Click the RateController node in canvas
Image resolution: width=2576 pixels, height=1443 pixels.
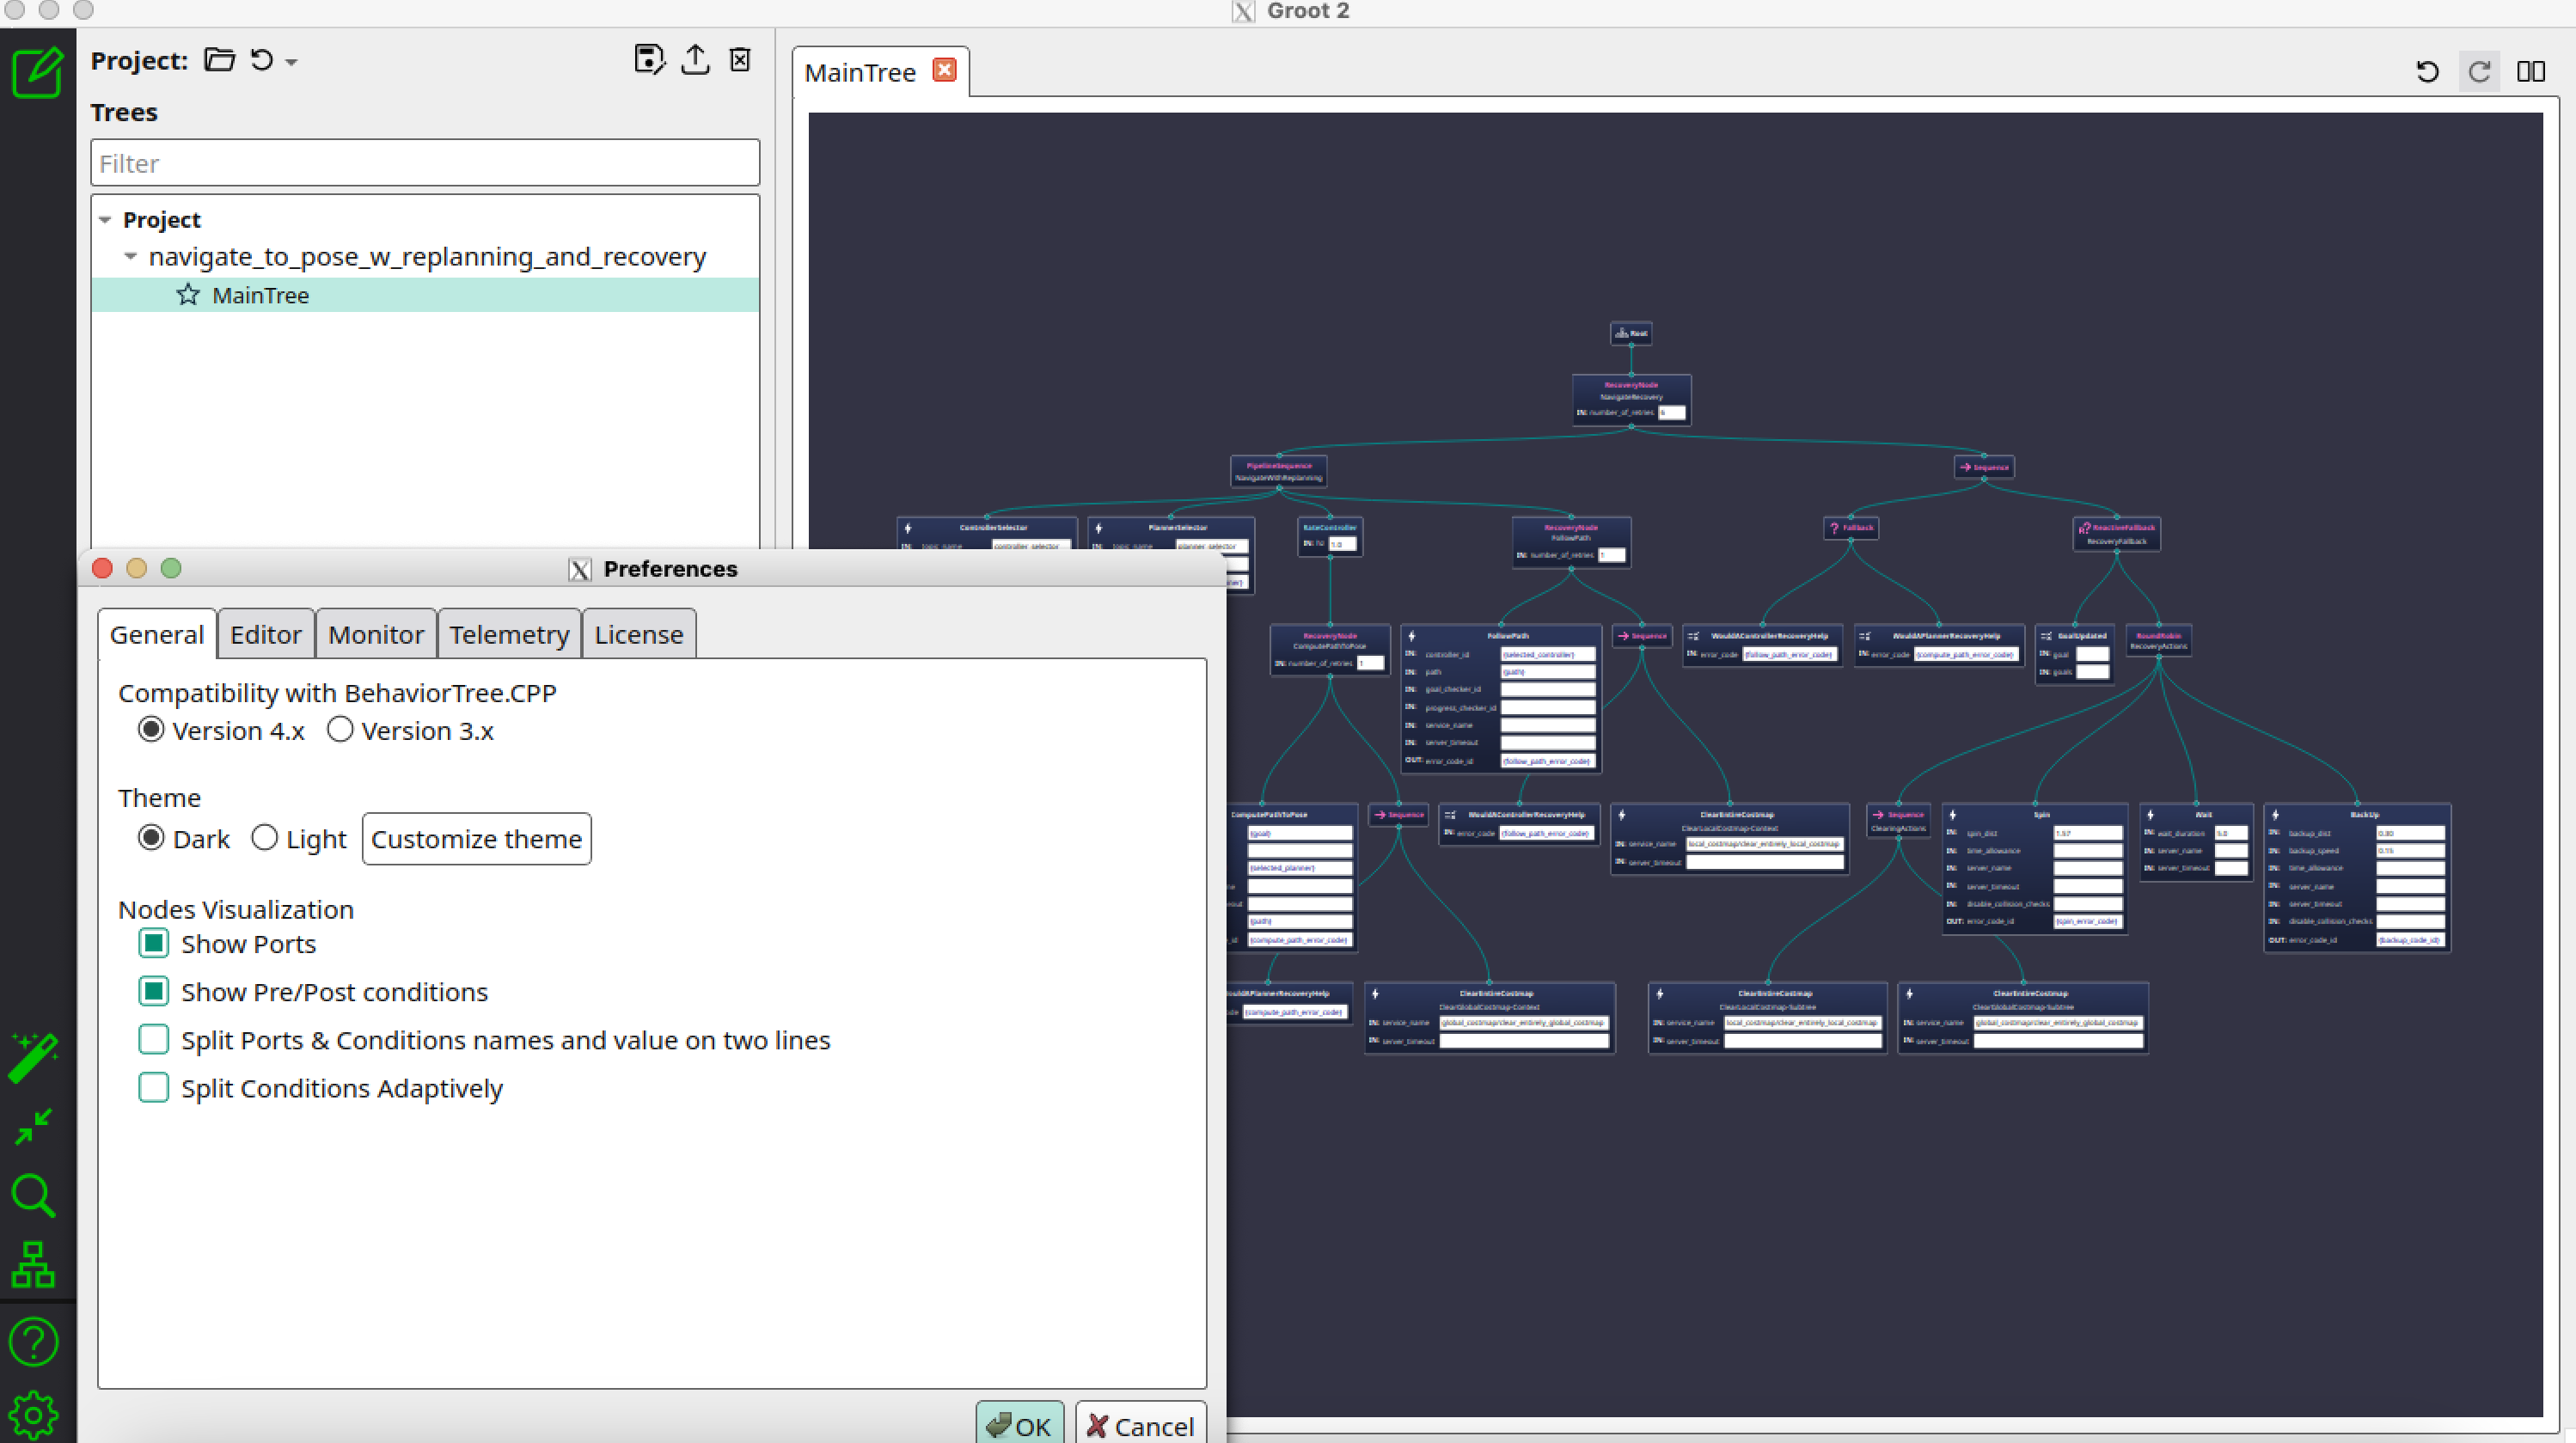[1330, 536]
